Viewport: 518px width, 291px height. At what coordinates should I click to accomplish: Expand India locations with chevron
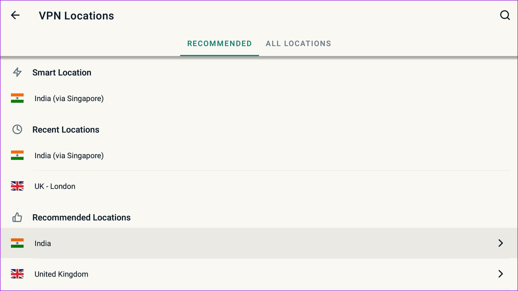pos(501,243)
